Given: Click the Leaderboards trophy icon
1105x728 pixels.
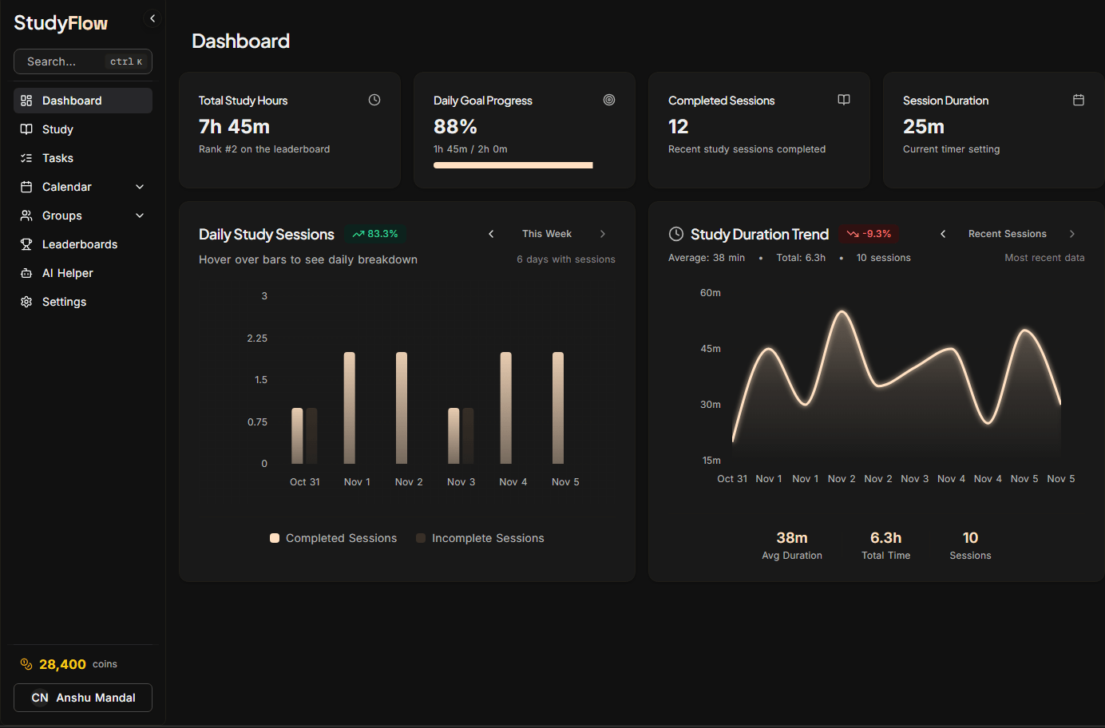Looking at the screenshot, I should (x=27, y=243).
